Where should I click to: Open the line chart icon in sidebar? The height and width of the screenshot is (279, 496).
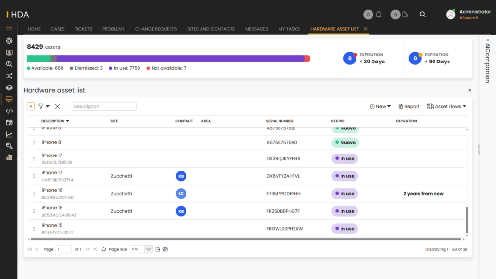tap(9, 135)
